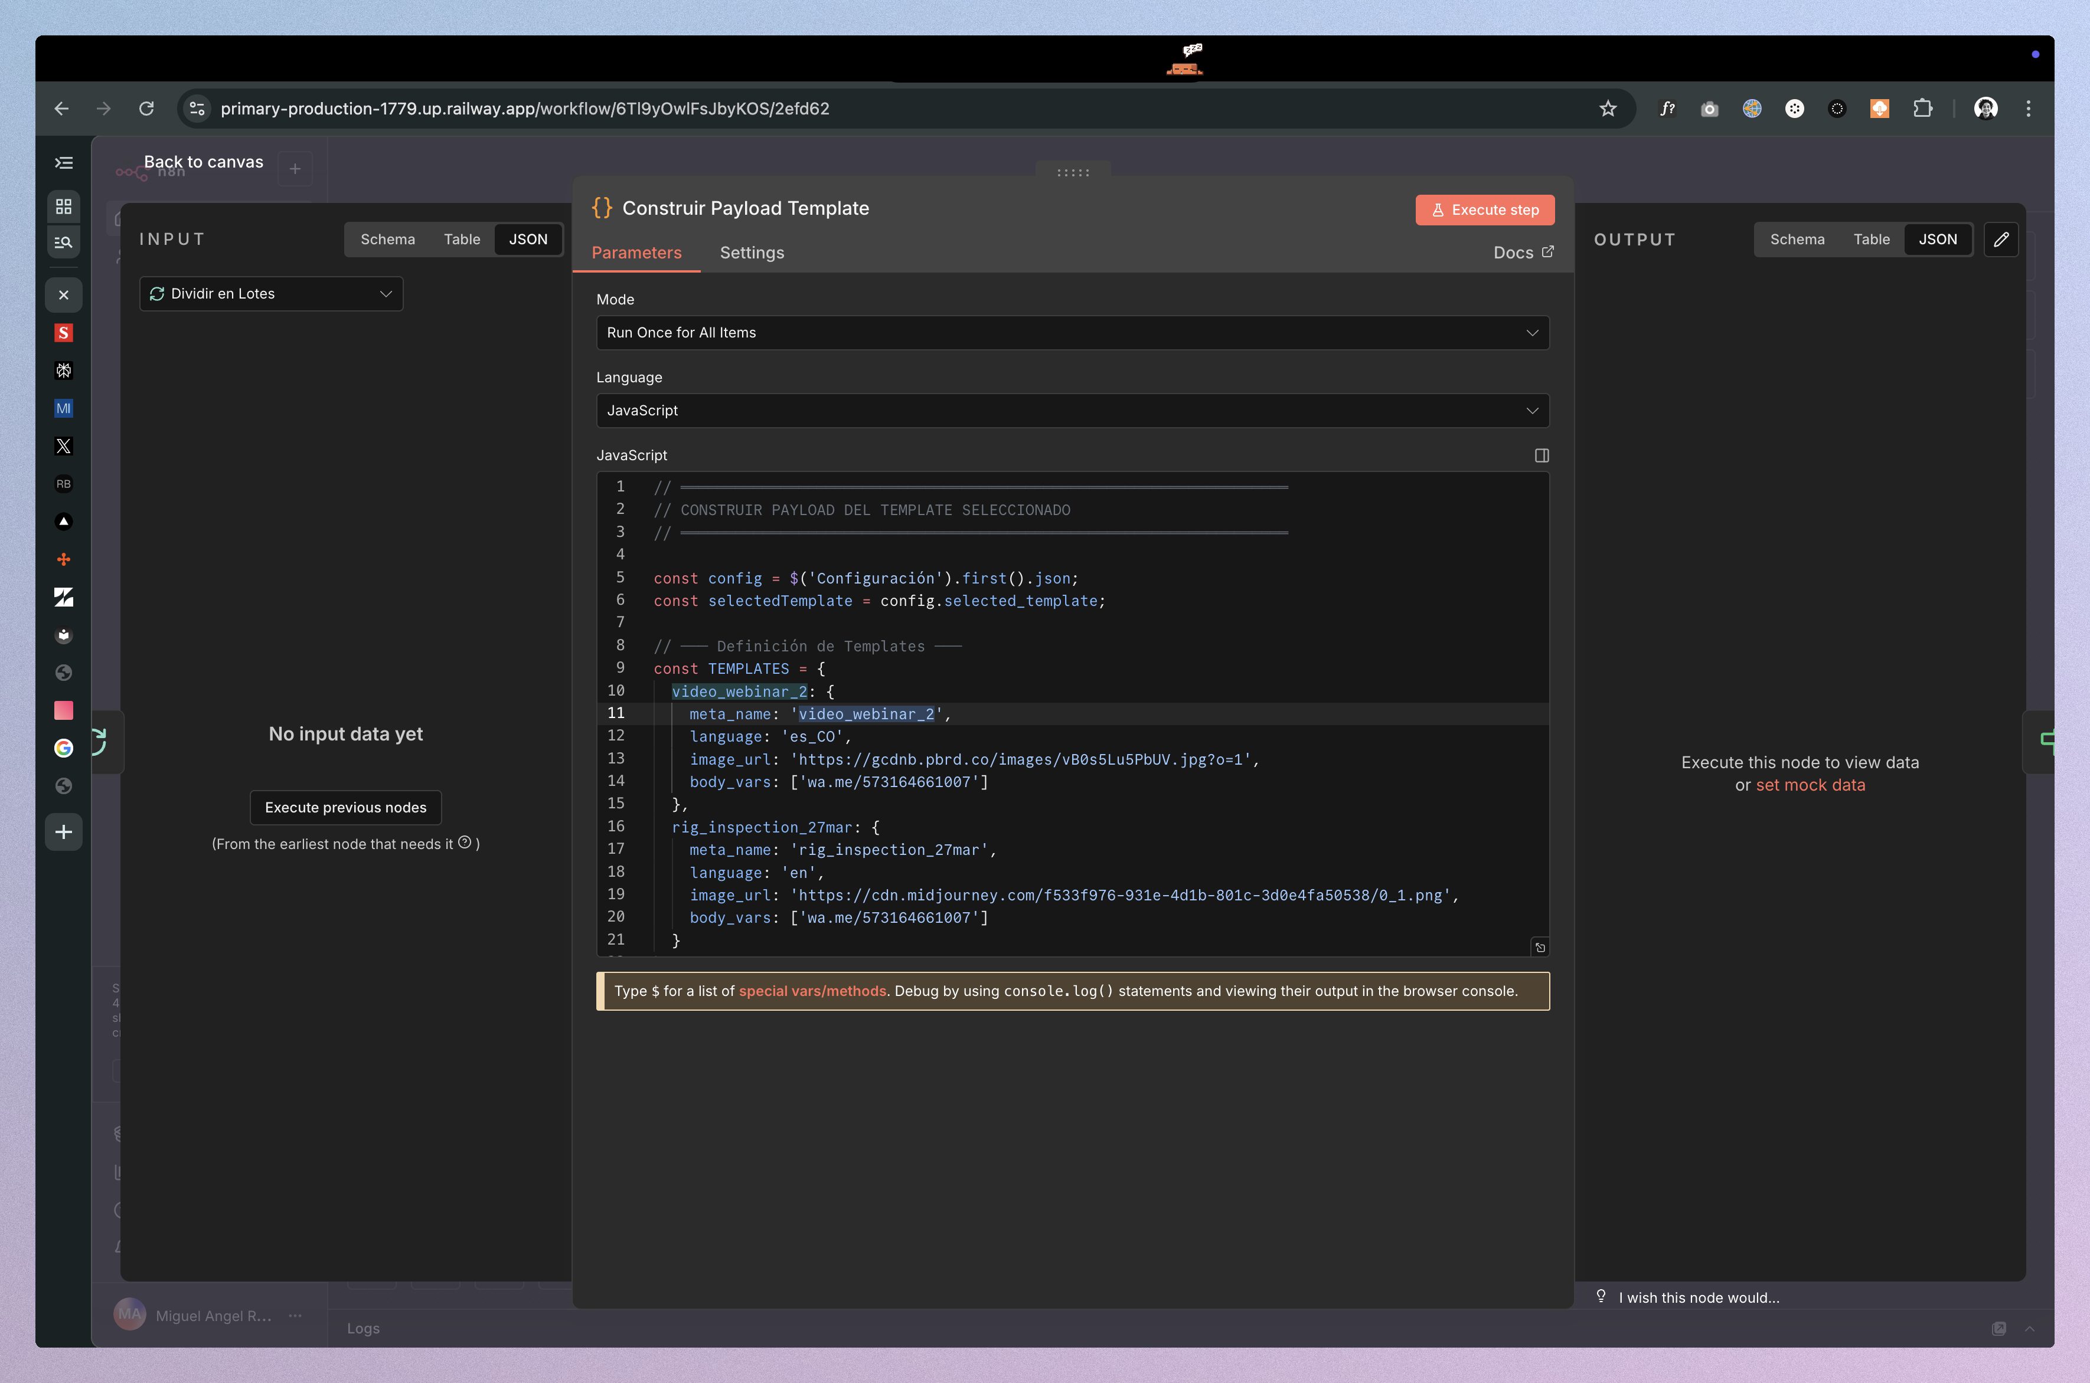Toggle split view icon above the code editor
This screenshot has width=2090, height=1383.
click(1542, 455)
